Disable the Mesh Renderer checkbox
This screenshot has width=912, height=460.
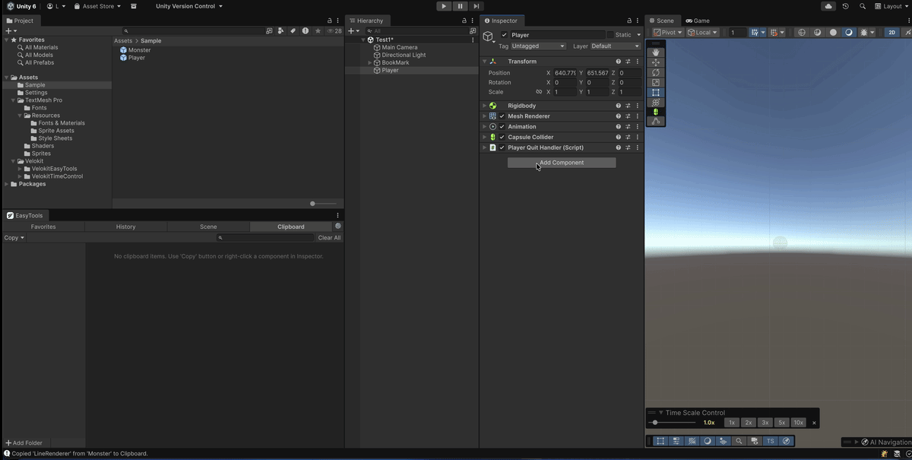[502, 116]
